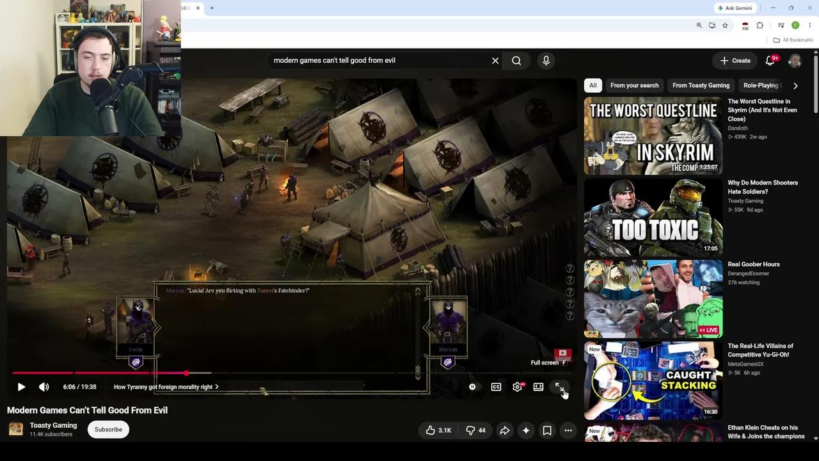Open video settings gear with HD badge
This screenshot has height=461, width=819.
[517, 387]
